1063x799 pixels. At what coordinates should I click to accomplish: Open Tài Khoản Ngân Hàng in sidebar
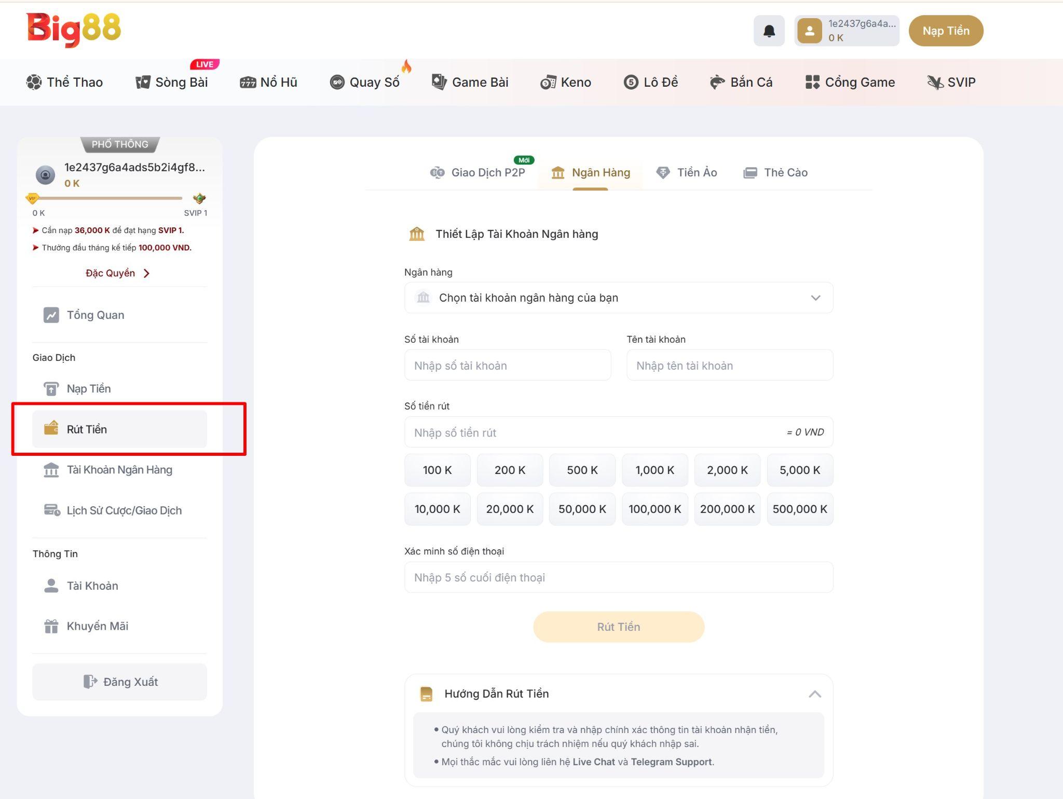[x=119, y=470]
